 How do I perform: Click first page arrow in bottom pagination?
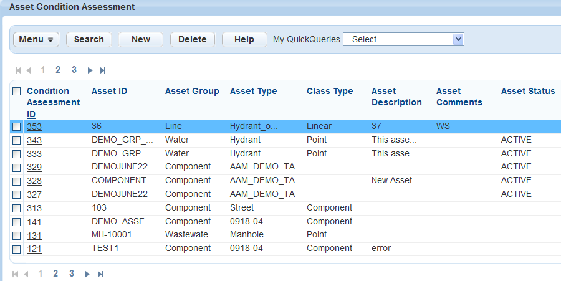coord(16,274)
